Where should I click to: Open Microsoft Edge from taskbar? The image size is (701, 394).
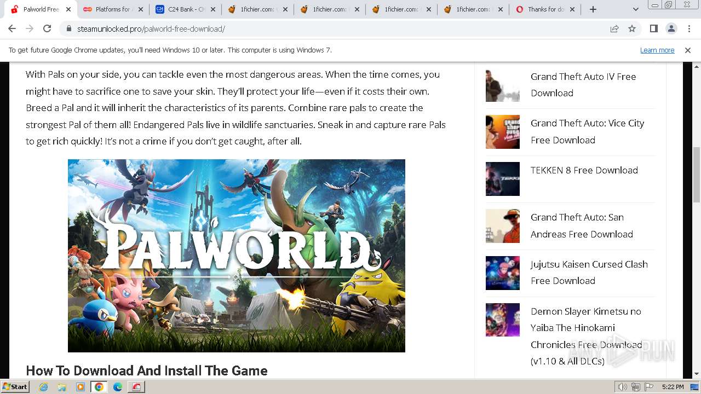coord(118,387)
